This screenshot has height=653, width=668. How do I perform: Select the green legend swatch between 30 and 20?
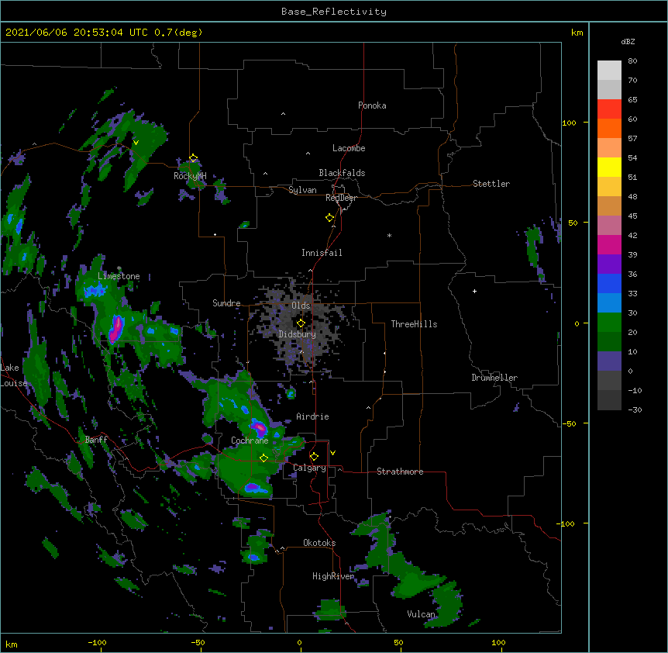pyautogui.click(x=609, y=323)
